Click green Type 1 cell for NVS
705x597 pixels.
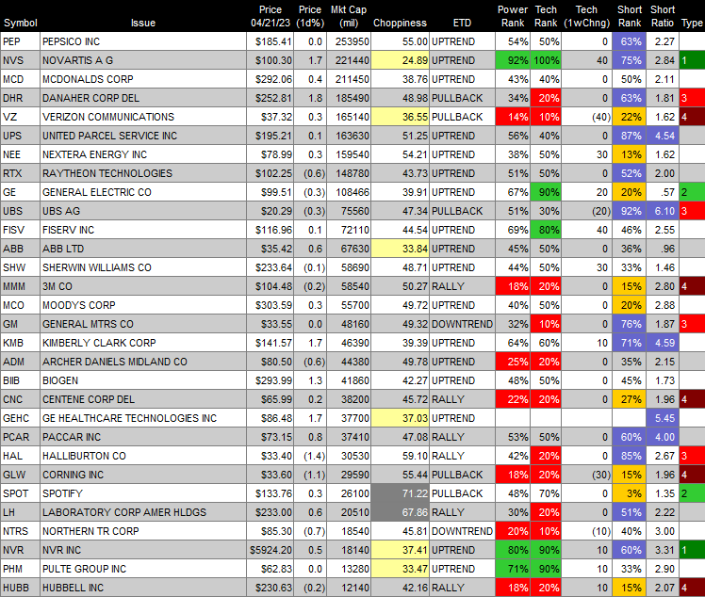tap(692, 60)
